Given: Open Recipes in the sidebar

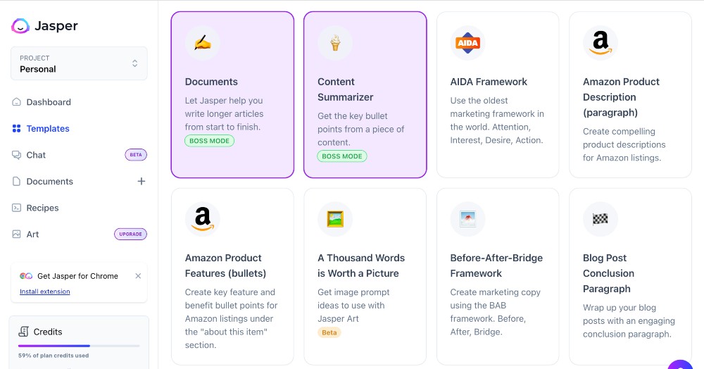Looking at the screenshot, I should [x=42, y=208].
